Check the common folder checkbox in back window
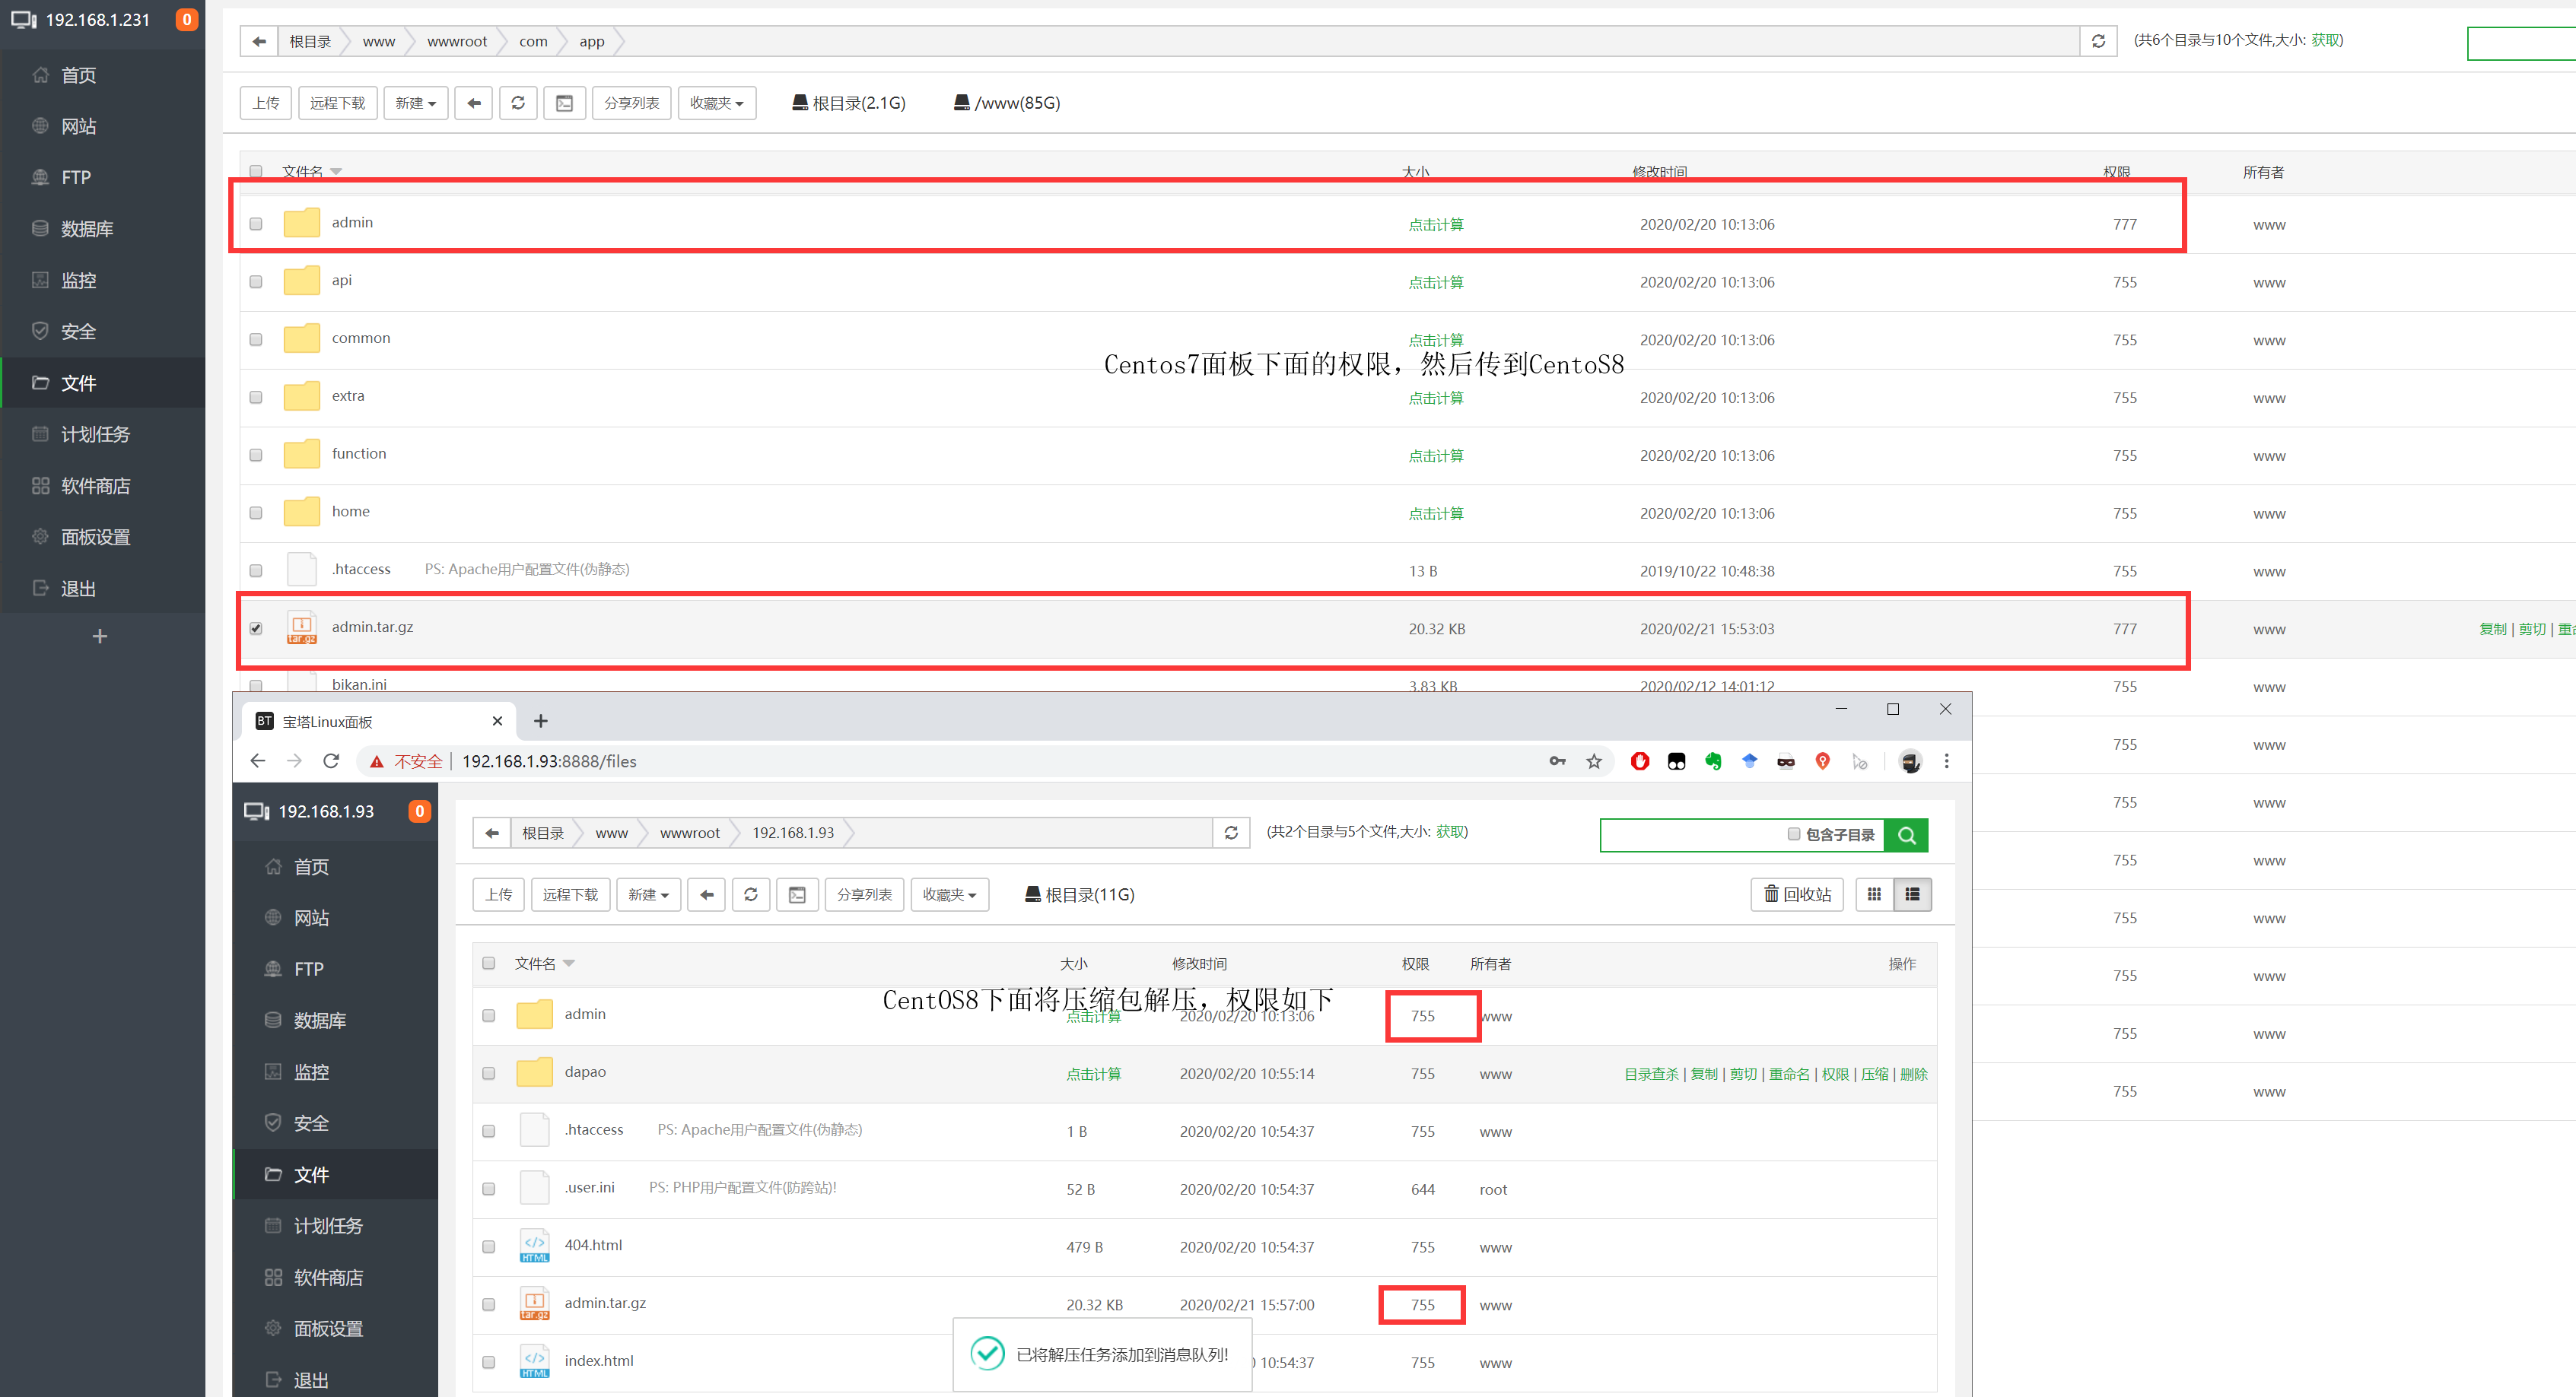This screenshot has width=2576, height=1397. pos(256,340)
